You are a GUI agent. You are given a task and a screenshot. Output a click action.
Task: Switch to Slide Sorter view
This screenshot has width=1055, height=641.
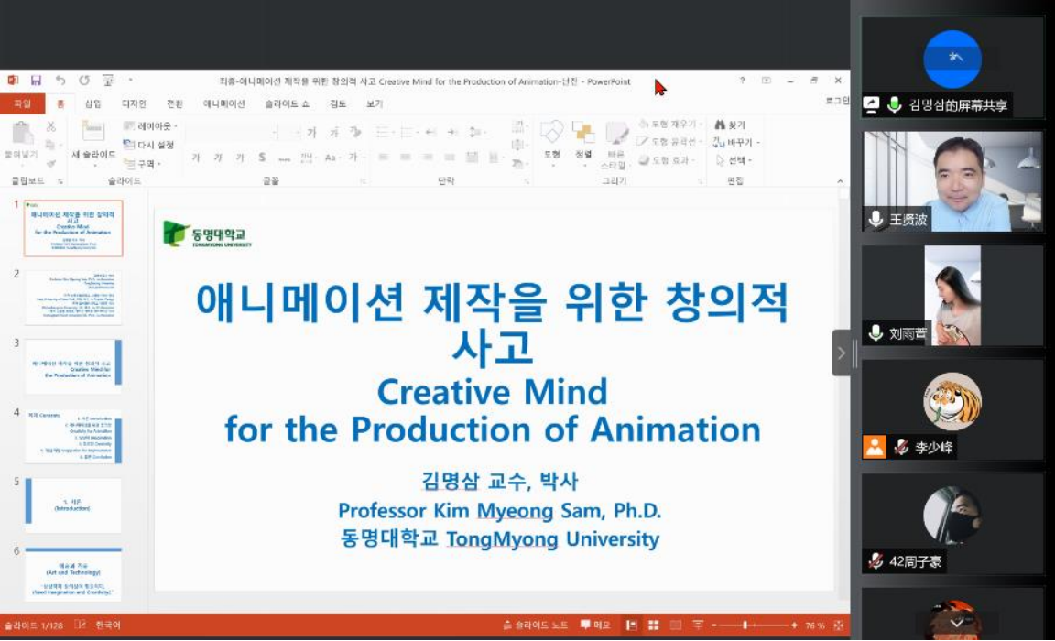tap(654, 625)
